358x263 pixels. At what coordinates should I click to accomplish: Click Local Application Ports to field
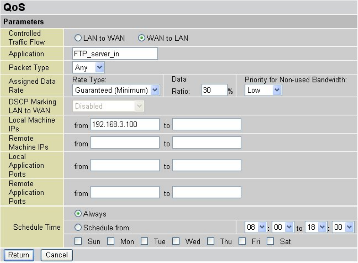206,165
